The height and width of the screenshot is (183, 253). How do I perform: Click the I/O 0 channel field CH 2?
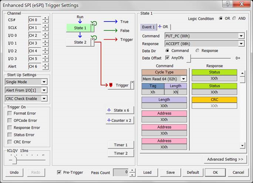(x=34, y=35)
